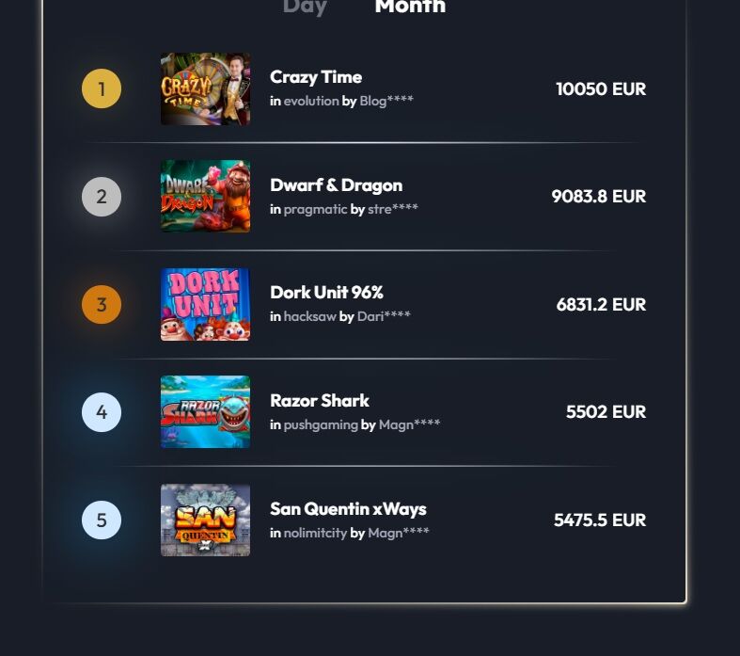Click the hacksaw provider name
740x656 pixels.
pyautogui.click(x=309, y=316)
